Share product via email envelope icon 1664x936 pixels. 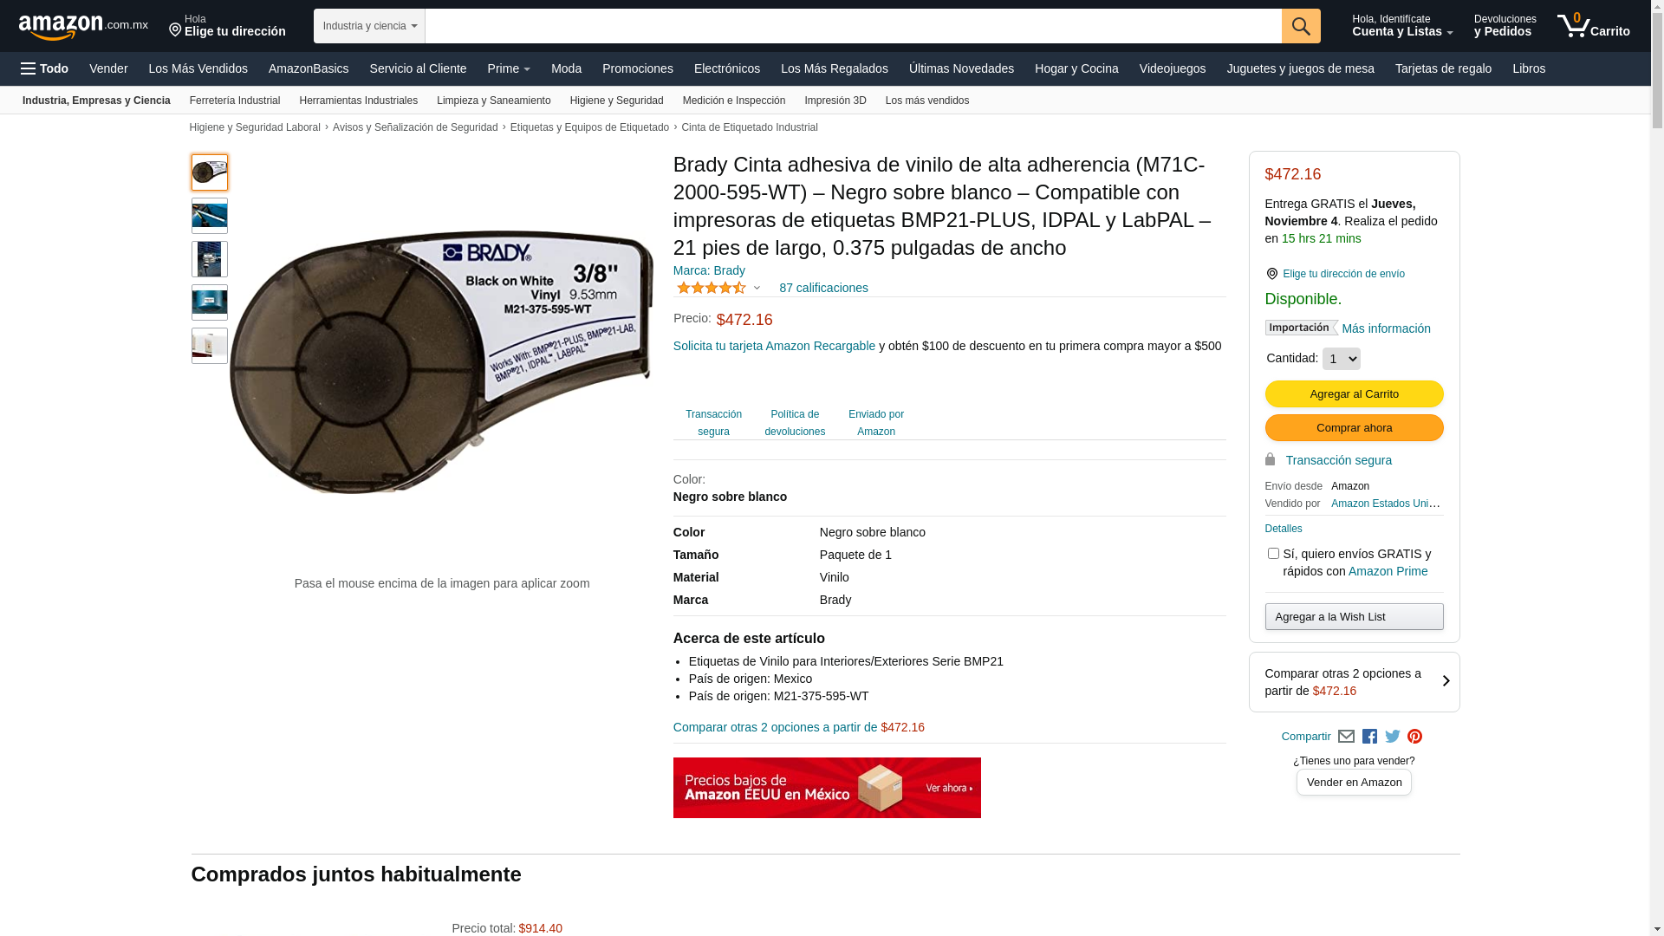pyautogui.click(x=1346, y=737)
